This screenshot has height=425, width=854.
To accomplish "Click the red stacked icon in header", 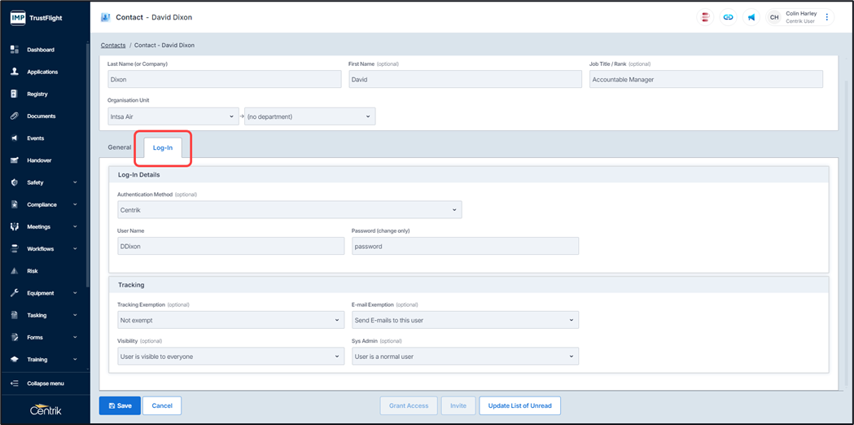I will click(705, 17).
